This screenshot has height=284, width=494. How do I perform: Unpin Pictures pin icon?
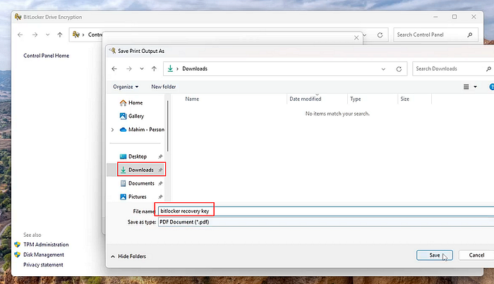pos(160,197)
